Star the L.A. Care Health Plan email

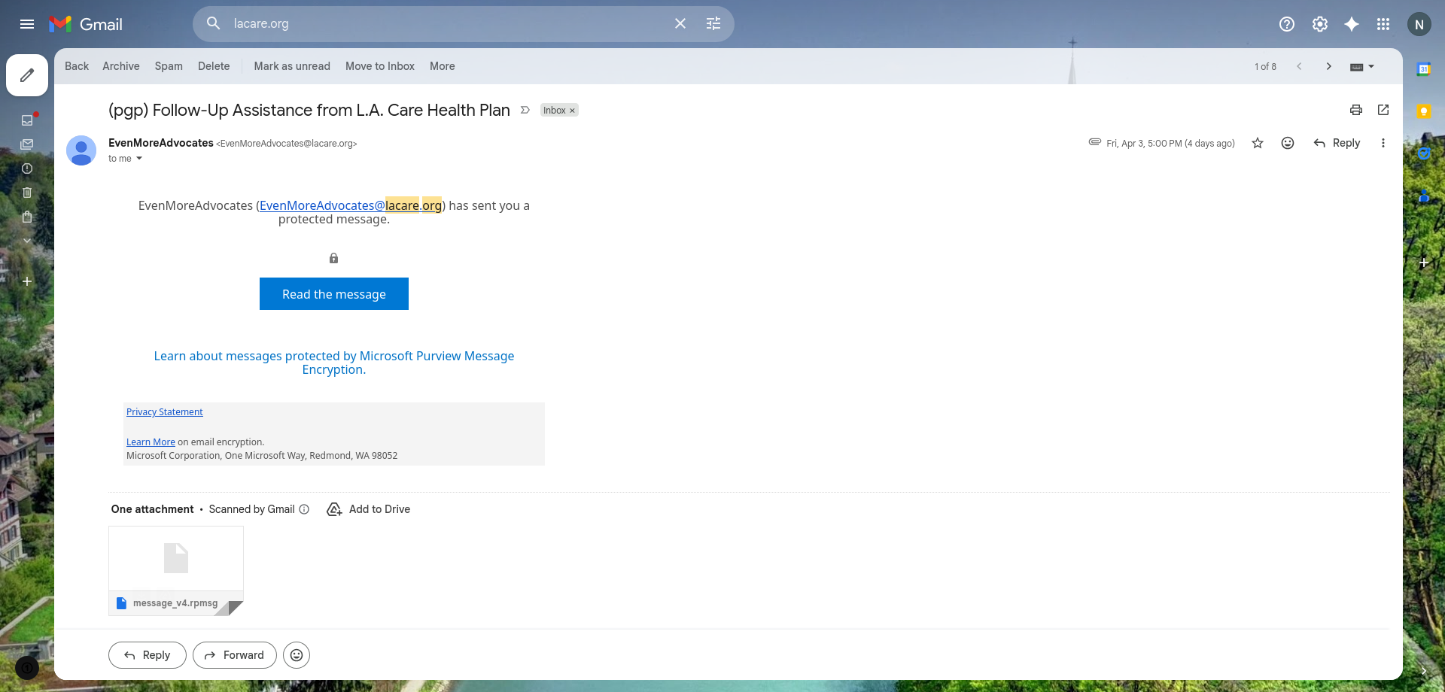point(1257,143)
